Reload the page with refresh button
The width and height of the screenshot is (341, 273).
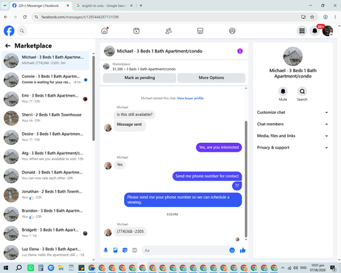(25, 17)
